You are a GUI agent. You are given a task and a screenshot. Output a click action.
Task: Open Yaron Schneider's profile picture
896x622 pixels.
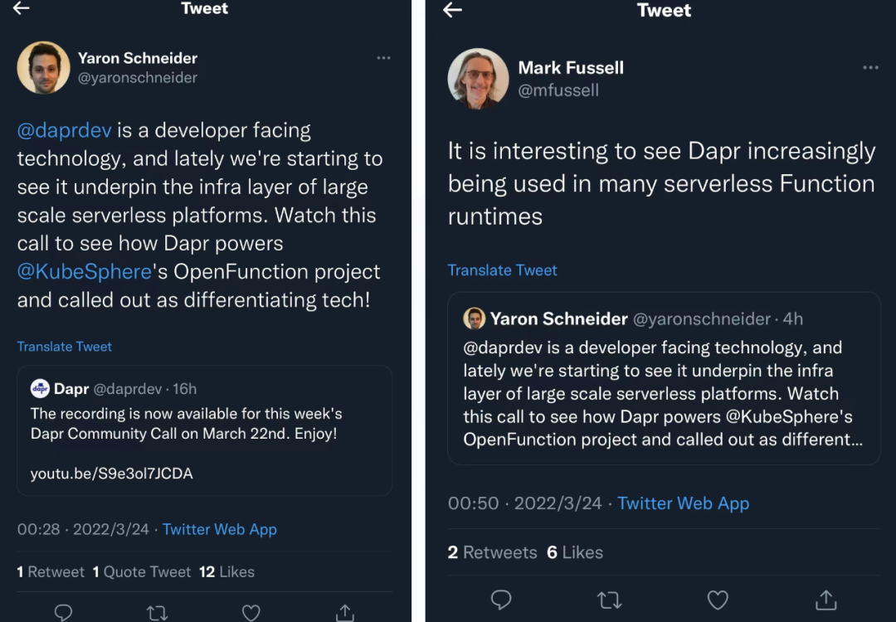tap(43, 67)
